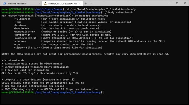Click the 8551.386 single-precision GFLOP/s result

tap(50, 89)
